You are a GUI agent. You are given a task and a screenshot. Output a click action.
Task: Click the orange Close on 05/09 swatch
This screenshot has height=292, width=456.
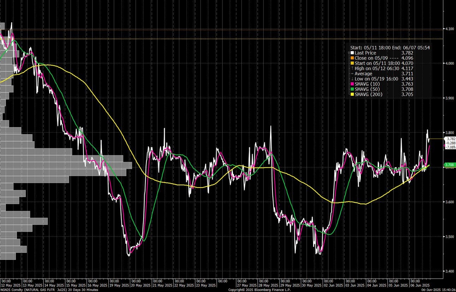click(352, 58)
